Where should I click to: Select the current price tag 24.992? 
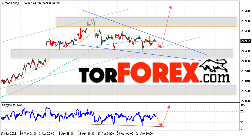(245, 41)
